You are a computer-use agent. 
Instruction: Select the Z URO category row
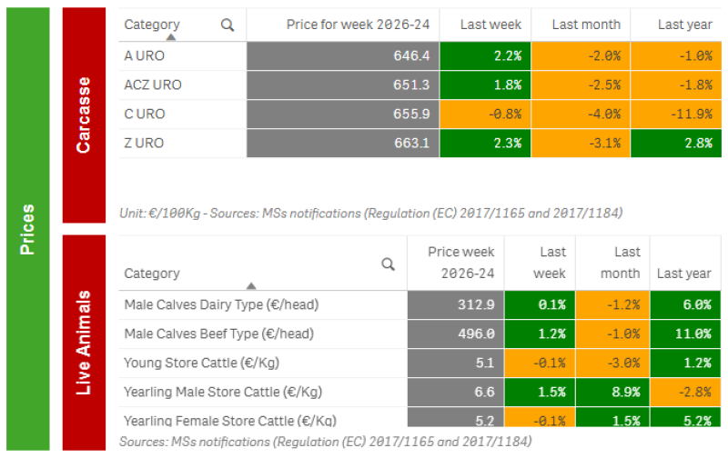[x=420, y=144]
